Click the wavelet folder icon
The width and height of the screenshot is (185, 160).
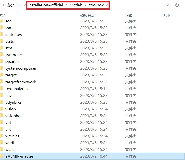click(2, 136)
